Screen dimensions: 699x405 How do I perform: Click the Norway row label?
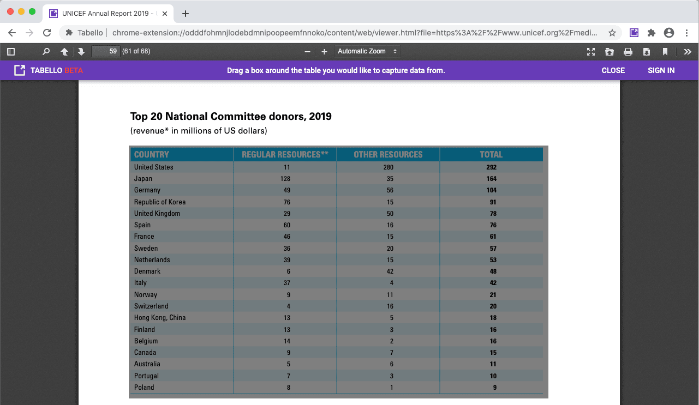coord(146,295)
